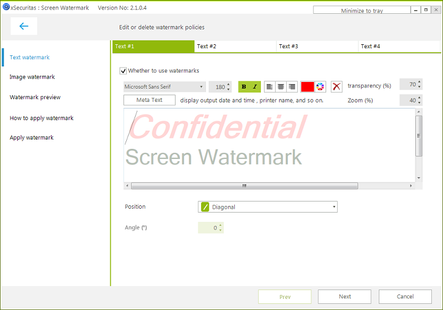443x310 pixels.
Task: Click the vertical scrollbar thumb
Action: (419, 136)
